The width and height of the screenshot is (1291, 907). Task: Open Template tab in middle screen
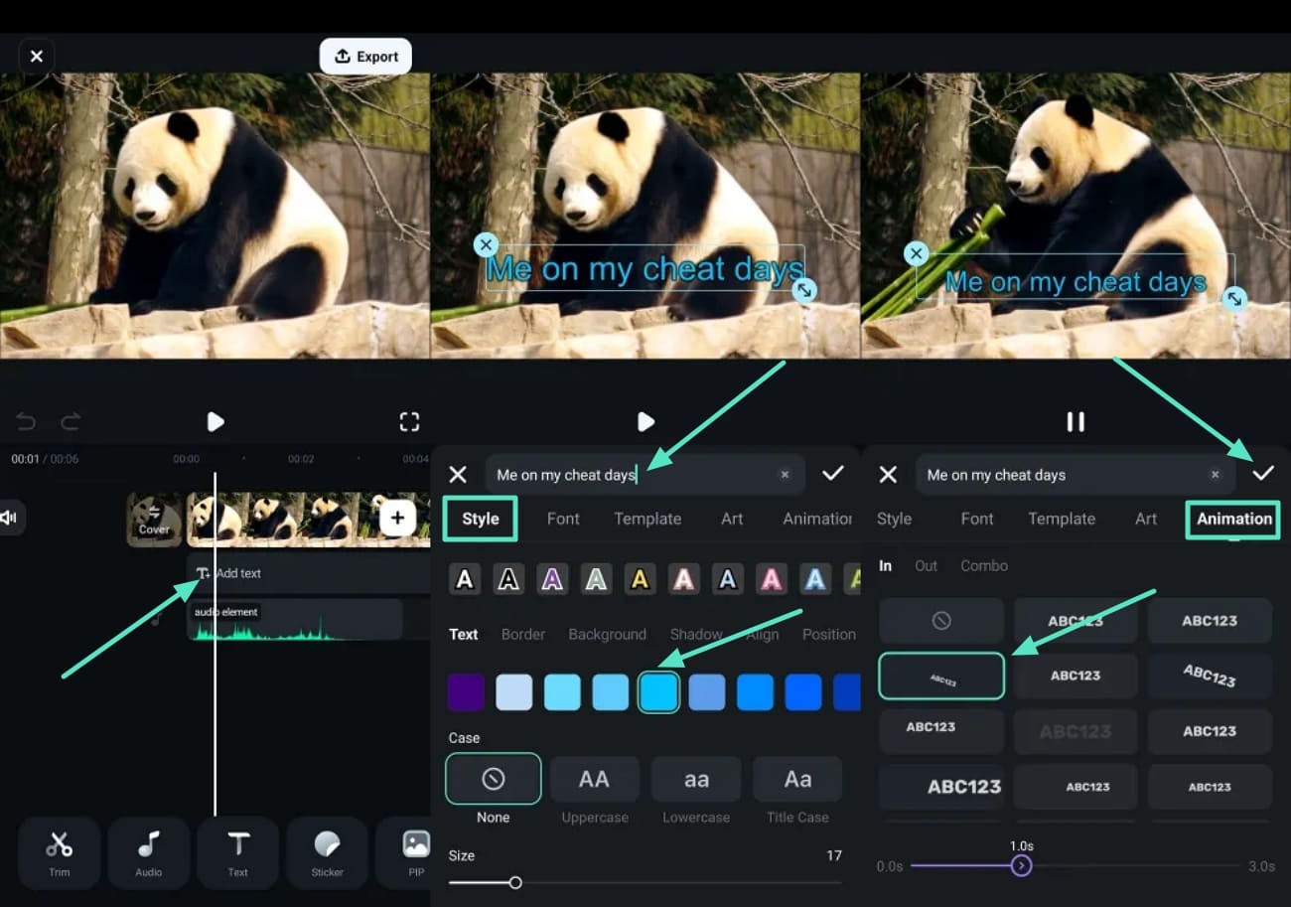[x=647, y=519]
